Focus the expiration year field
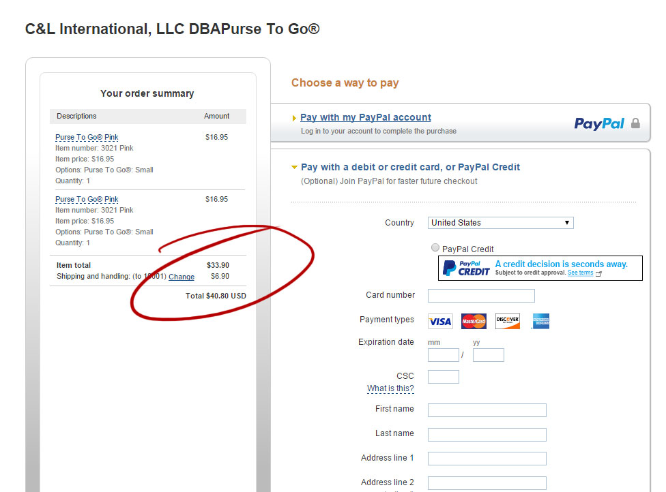This screenshot has height=492, width=666. pos(488,355)
